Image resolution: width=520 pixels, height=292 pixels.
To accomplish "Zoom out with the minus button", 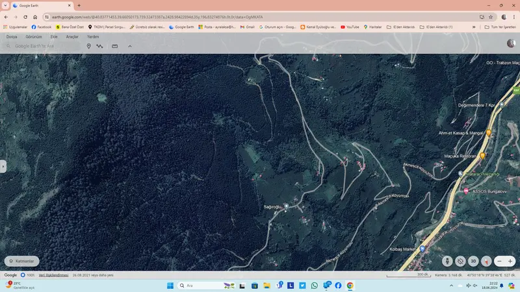I will [x=499, y=262].
